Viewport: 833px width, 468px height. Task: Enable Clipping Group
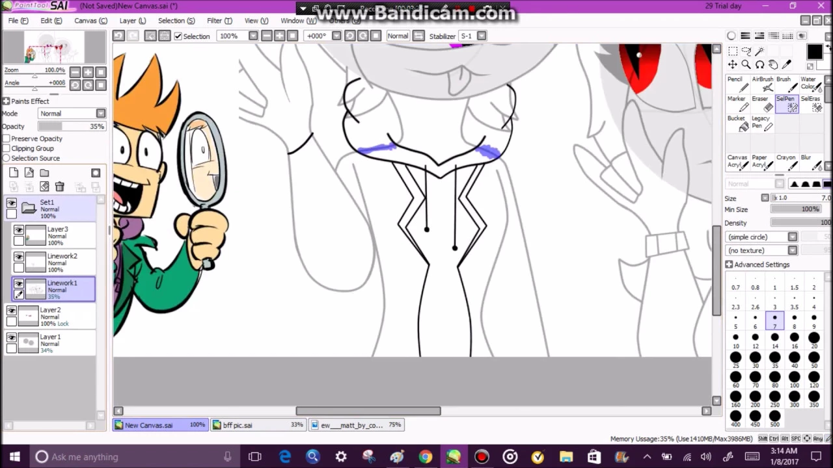coord(6,148)
